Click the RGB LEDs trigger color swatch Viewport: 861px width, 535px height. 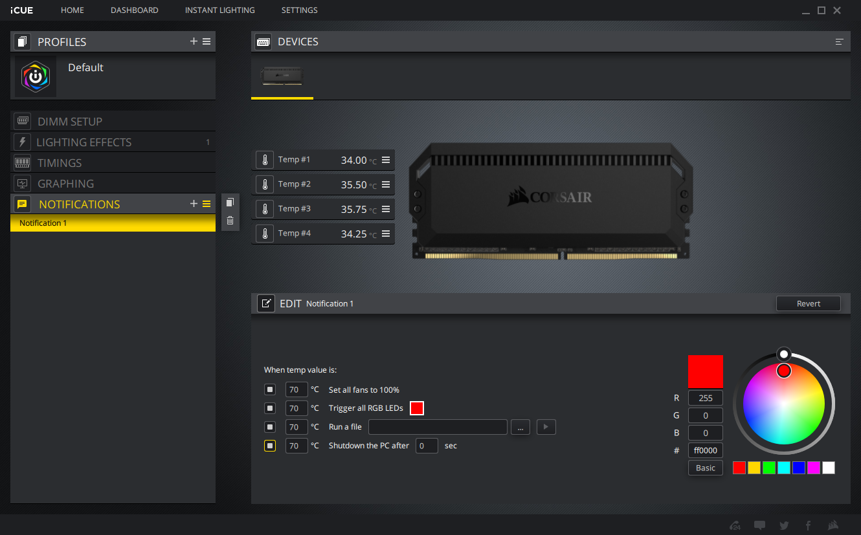[417, 408]
